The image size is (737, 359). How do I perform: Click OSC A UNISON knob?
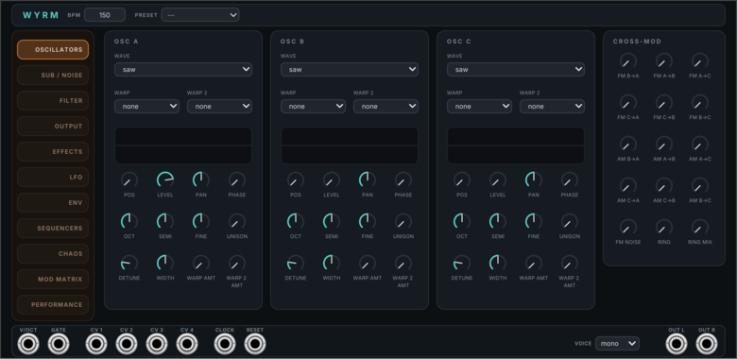237,221
